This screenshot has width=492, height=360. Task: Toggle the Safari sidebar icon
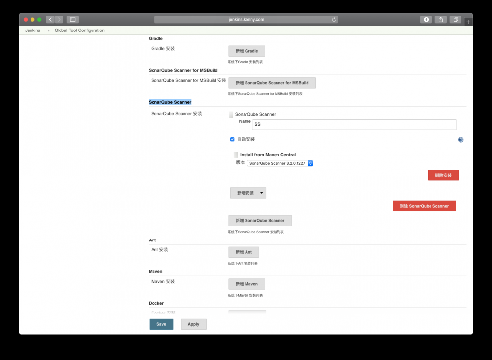click(72, 19)
